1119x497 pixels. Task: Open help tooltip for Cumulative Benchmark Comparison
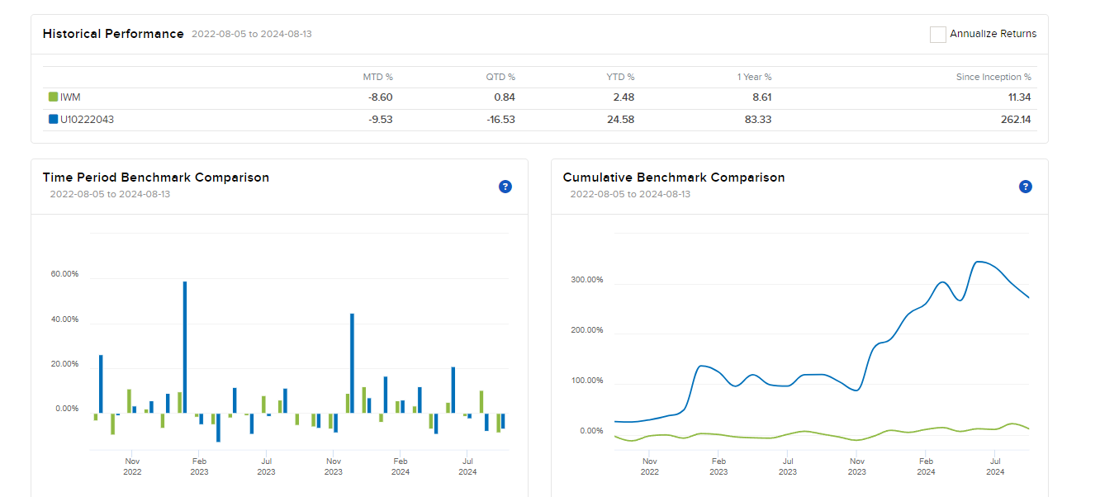[x=1025, y=187]
